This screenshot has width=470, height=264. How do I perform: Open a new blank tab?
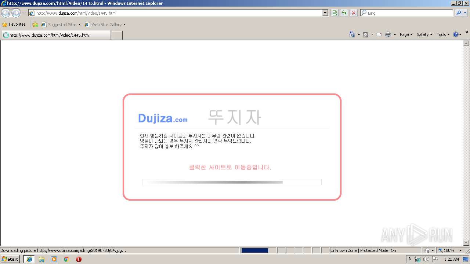(117, 35)
